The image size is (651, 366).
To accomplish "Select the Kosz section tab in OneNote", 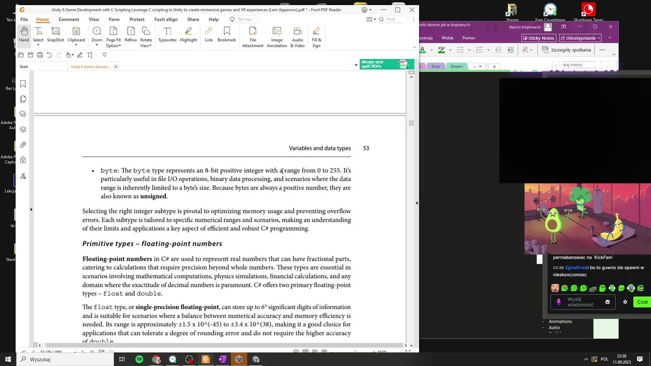I will (436, 67).
